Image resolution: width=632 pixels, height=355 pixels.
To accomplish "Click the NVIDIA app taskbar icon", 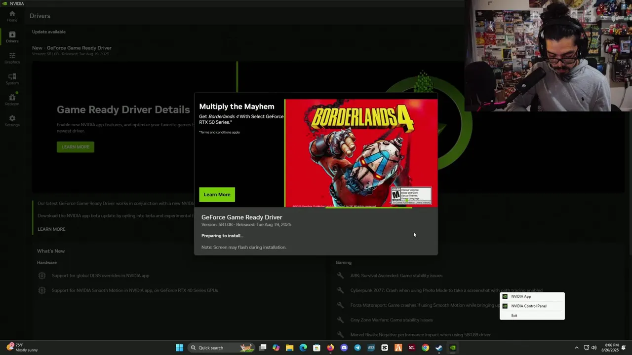I will pyautogui.click(x=452, y=348).
